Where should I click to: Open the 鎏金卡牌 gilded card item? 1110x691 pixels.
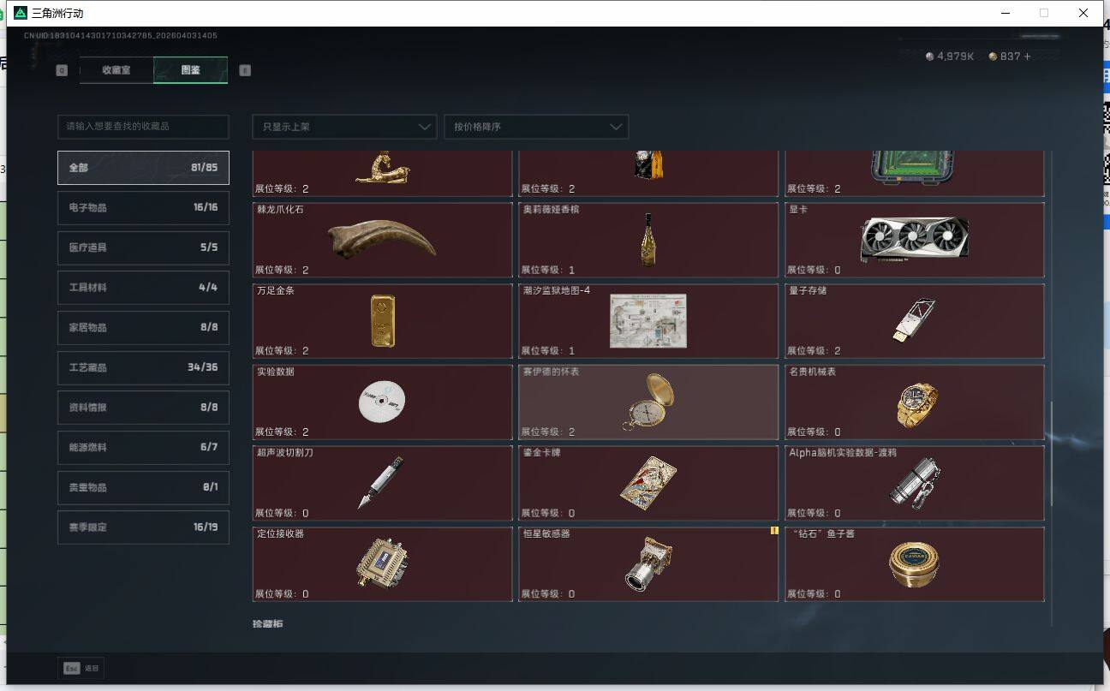click(x=648, y=483)
